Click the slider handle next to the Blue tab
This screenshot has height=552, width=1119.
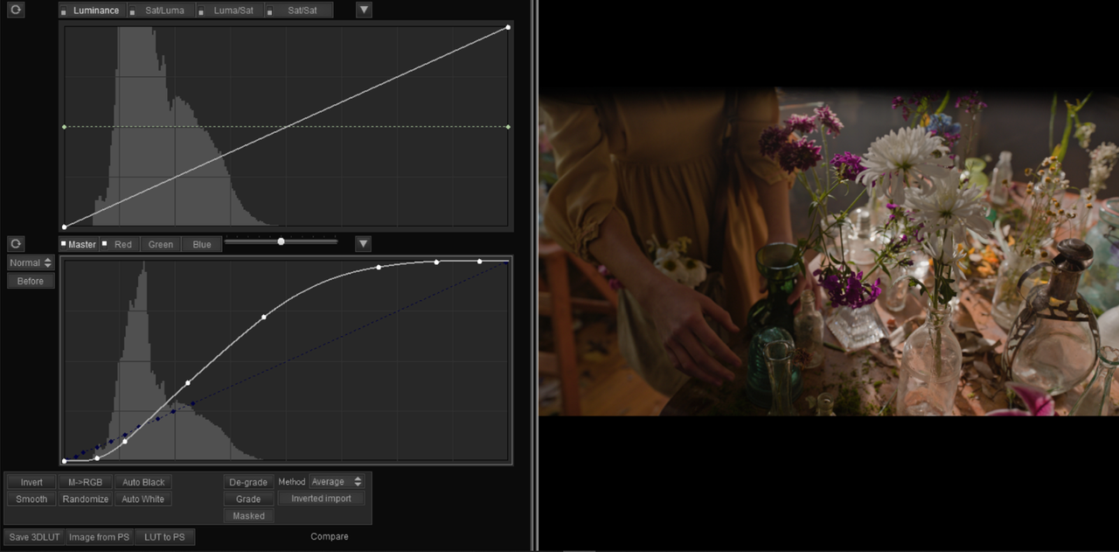[281, 241]
